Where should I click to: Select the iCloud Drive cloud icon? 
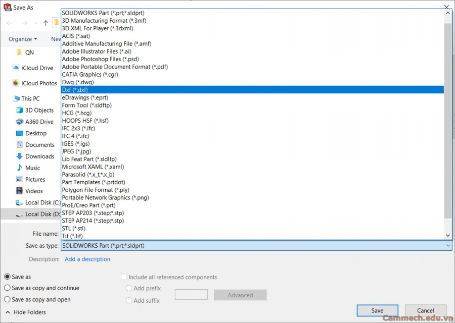point(16,68)
